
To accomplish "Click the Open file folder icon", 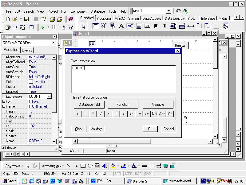I will (x=15, y=19).
